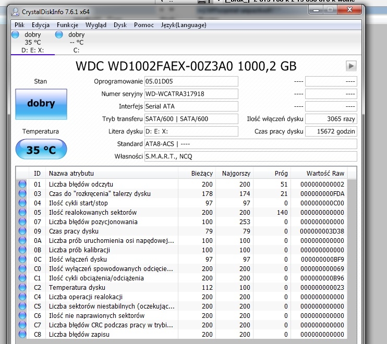Open the Plik menu
Screen dimensions: 387x344
coord(19,25)
